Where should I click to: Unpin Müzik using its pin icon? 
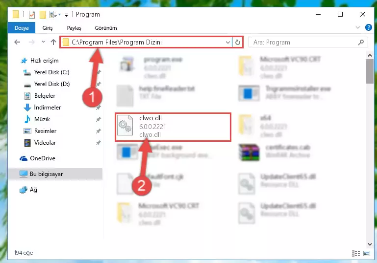[99, 119]
